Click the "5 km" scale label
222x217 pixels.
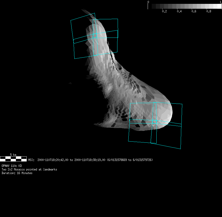[x=13, y=155]
